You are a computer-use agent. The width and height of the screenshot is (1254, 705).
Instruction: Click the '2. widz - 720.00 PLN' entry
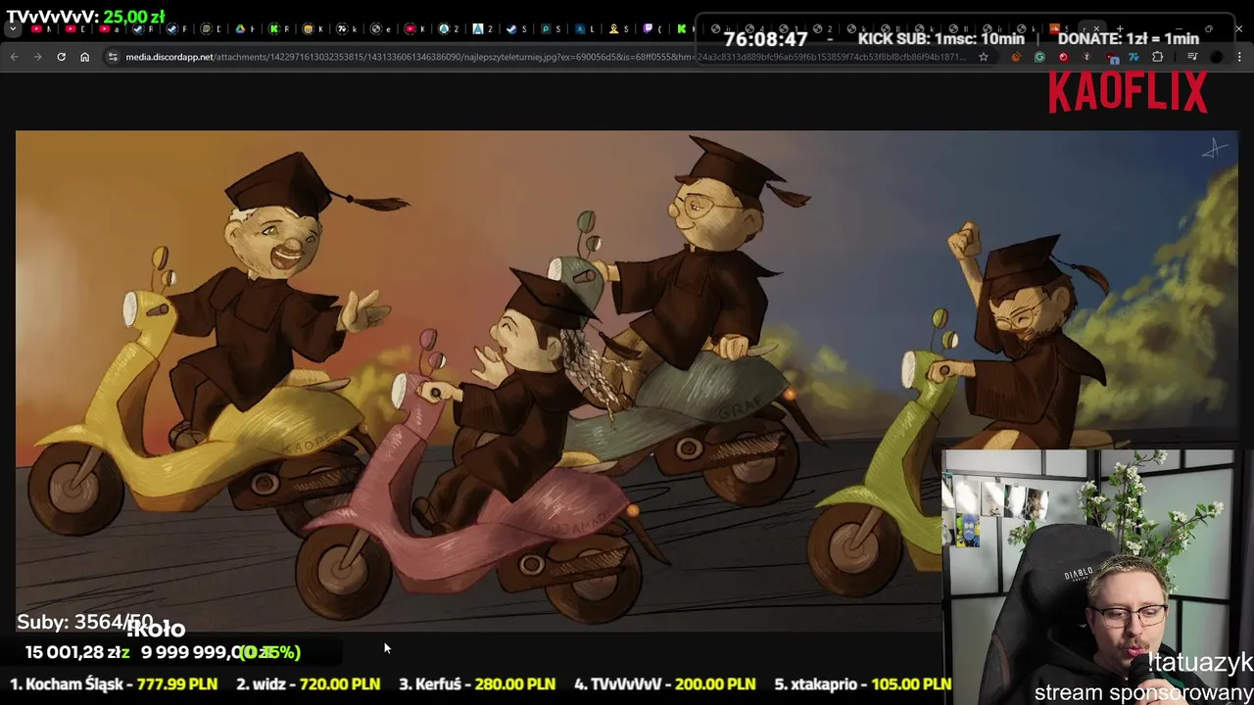click(308, 684)
